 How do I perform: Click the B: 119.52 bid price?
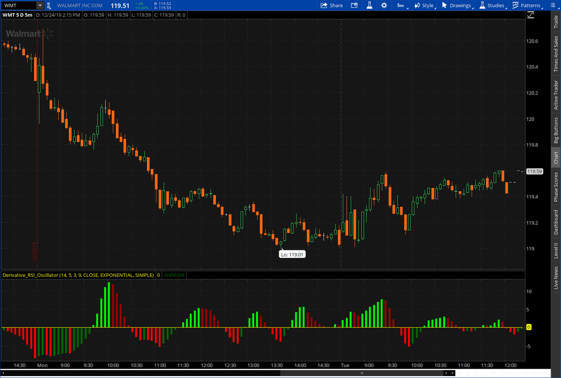tap(163, 4)
